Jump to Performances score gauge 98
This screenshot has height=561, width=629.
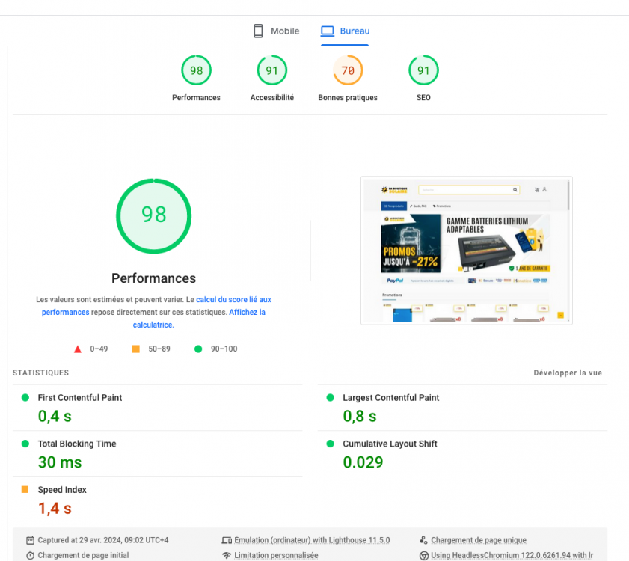(196, 70)
